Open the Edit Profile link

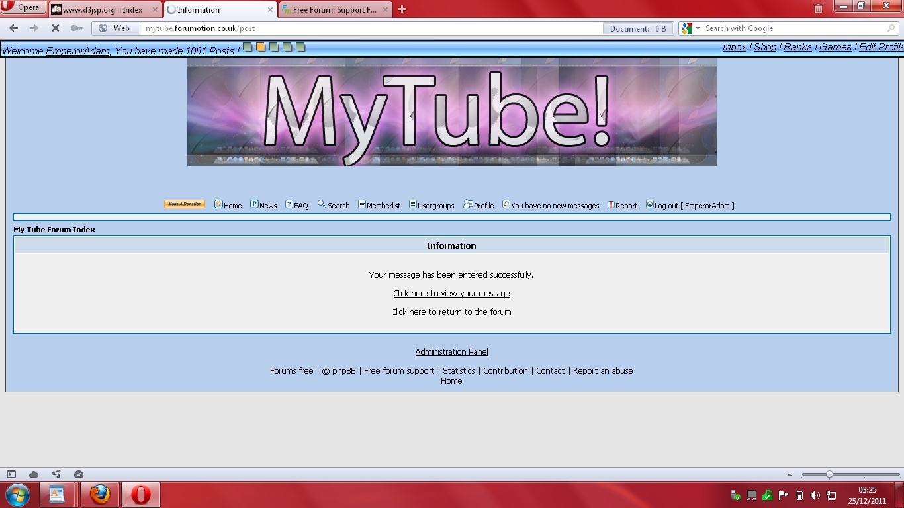pyautogui.click(x=881, y=47)
